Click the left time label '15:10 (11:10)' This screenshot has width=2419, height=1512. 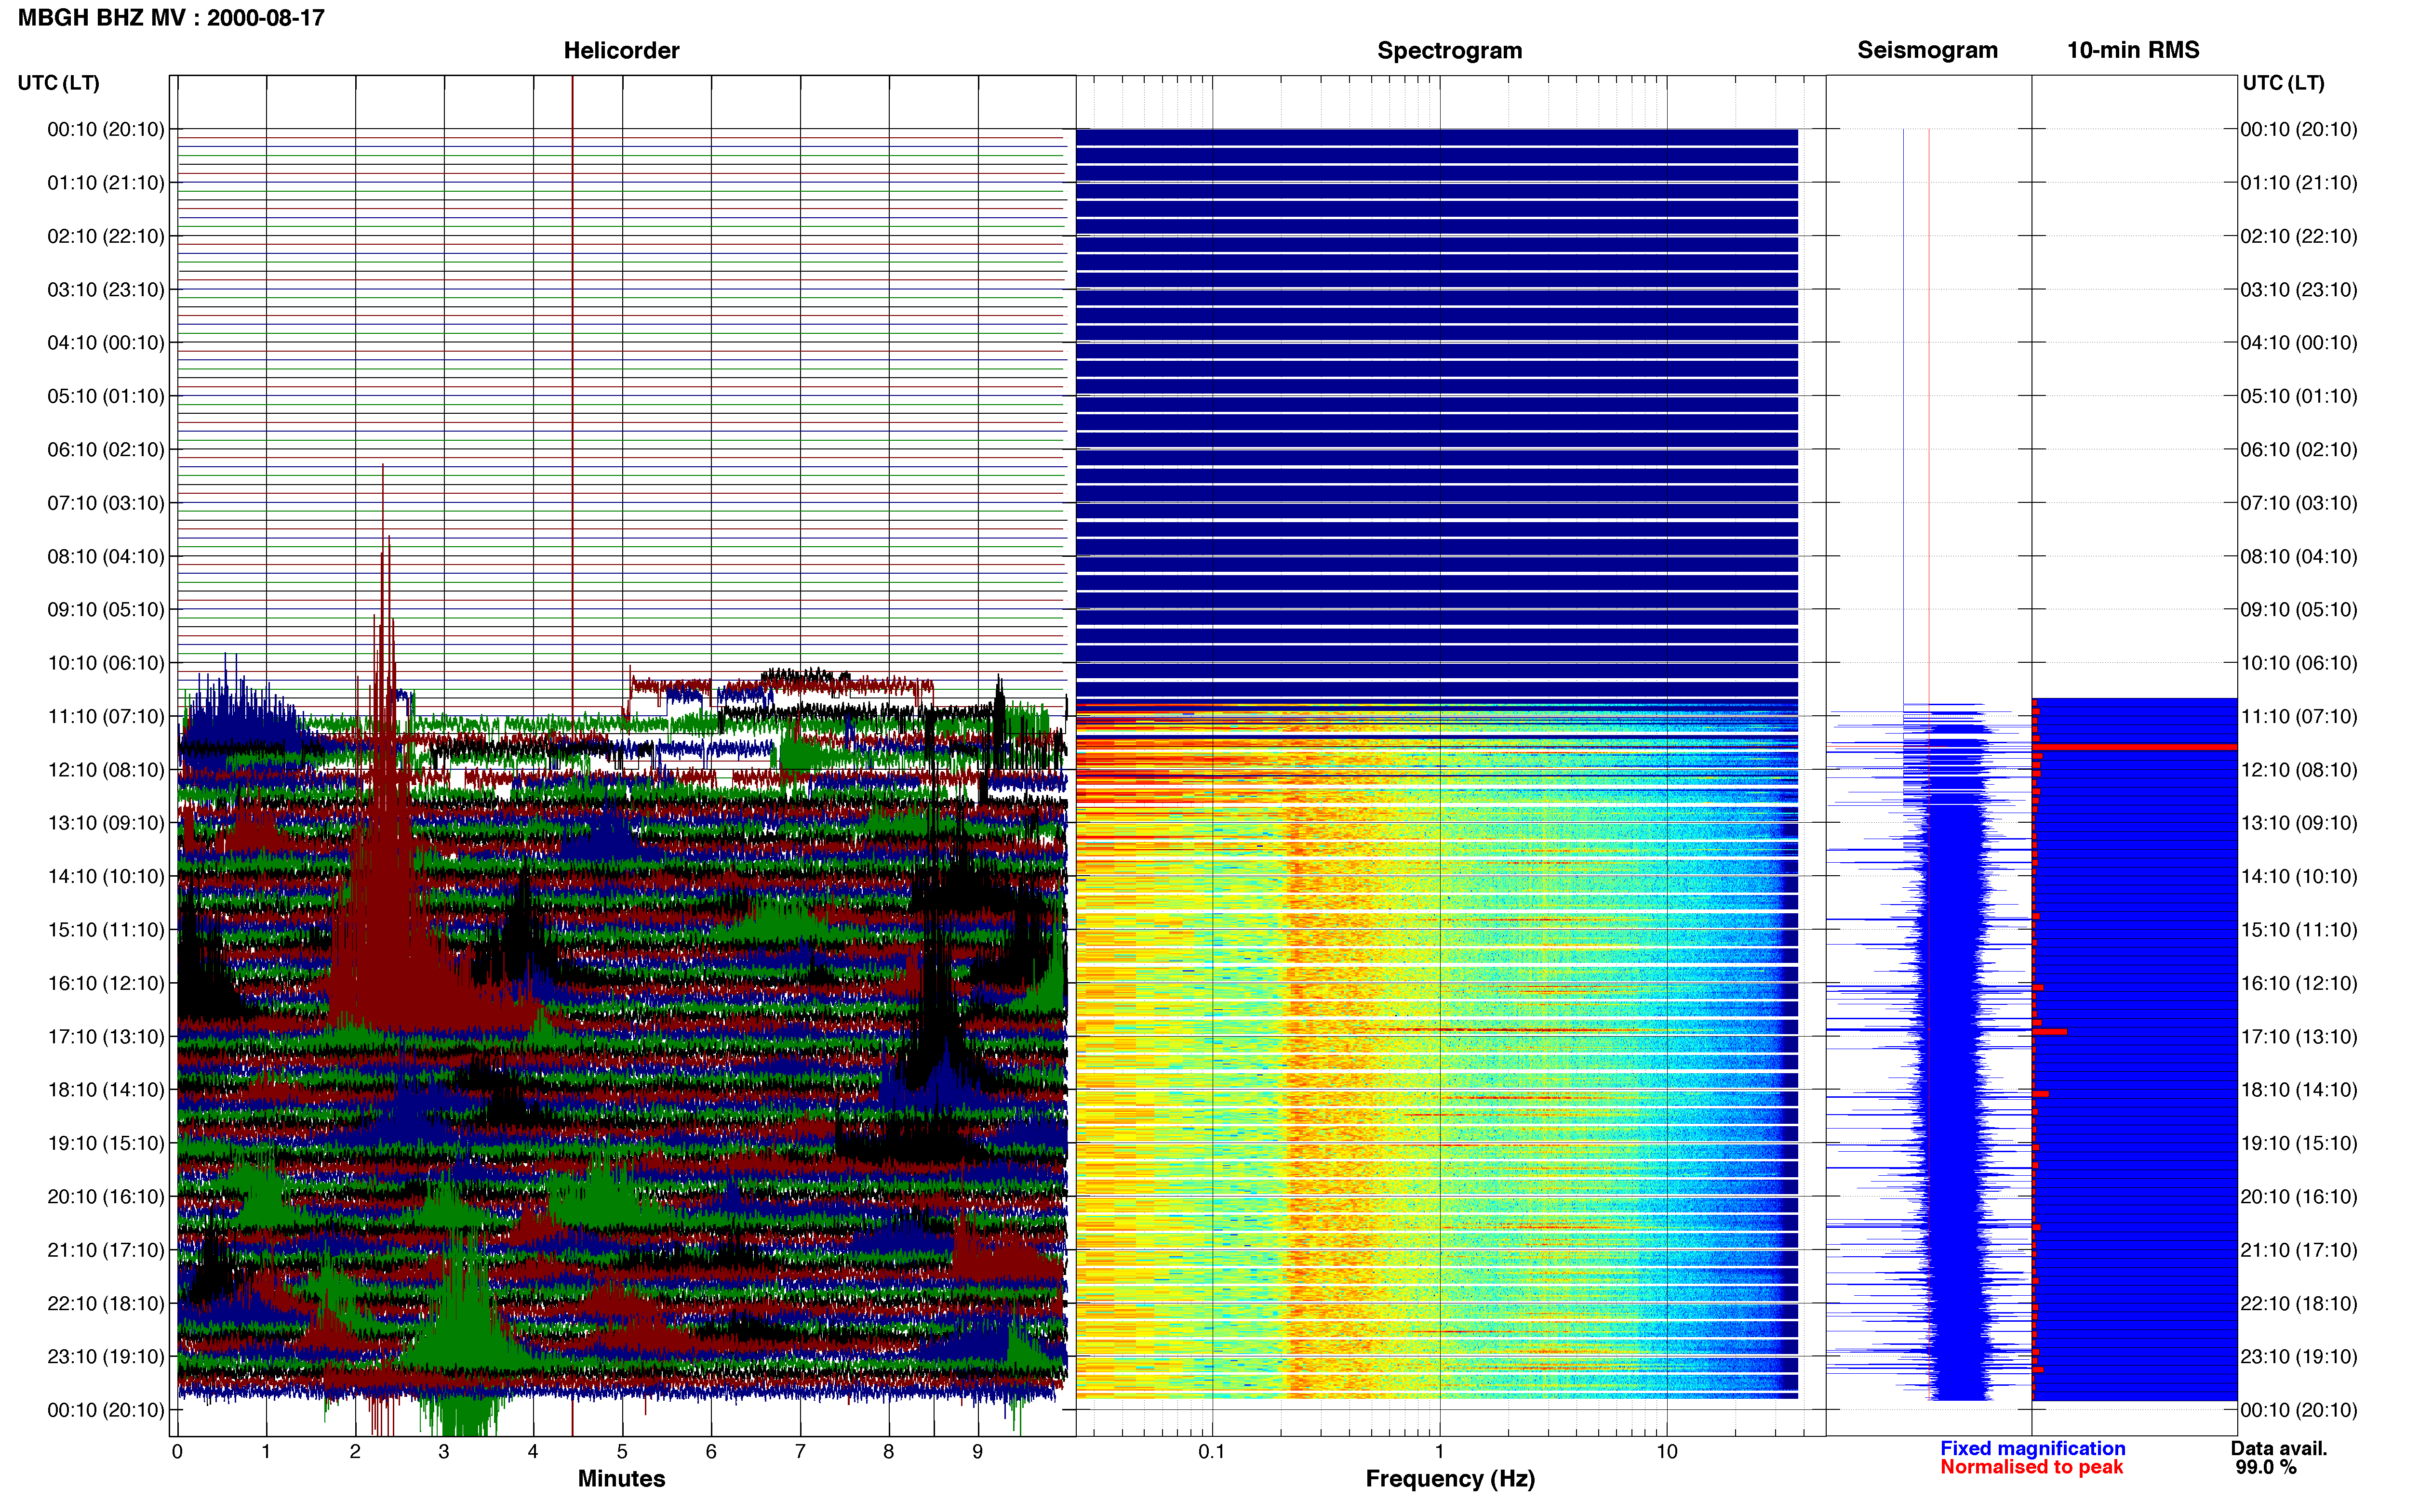tap(106, 930)
